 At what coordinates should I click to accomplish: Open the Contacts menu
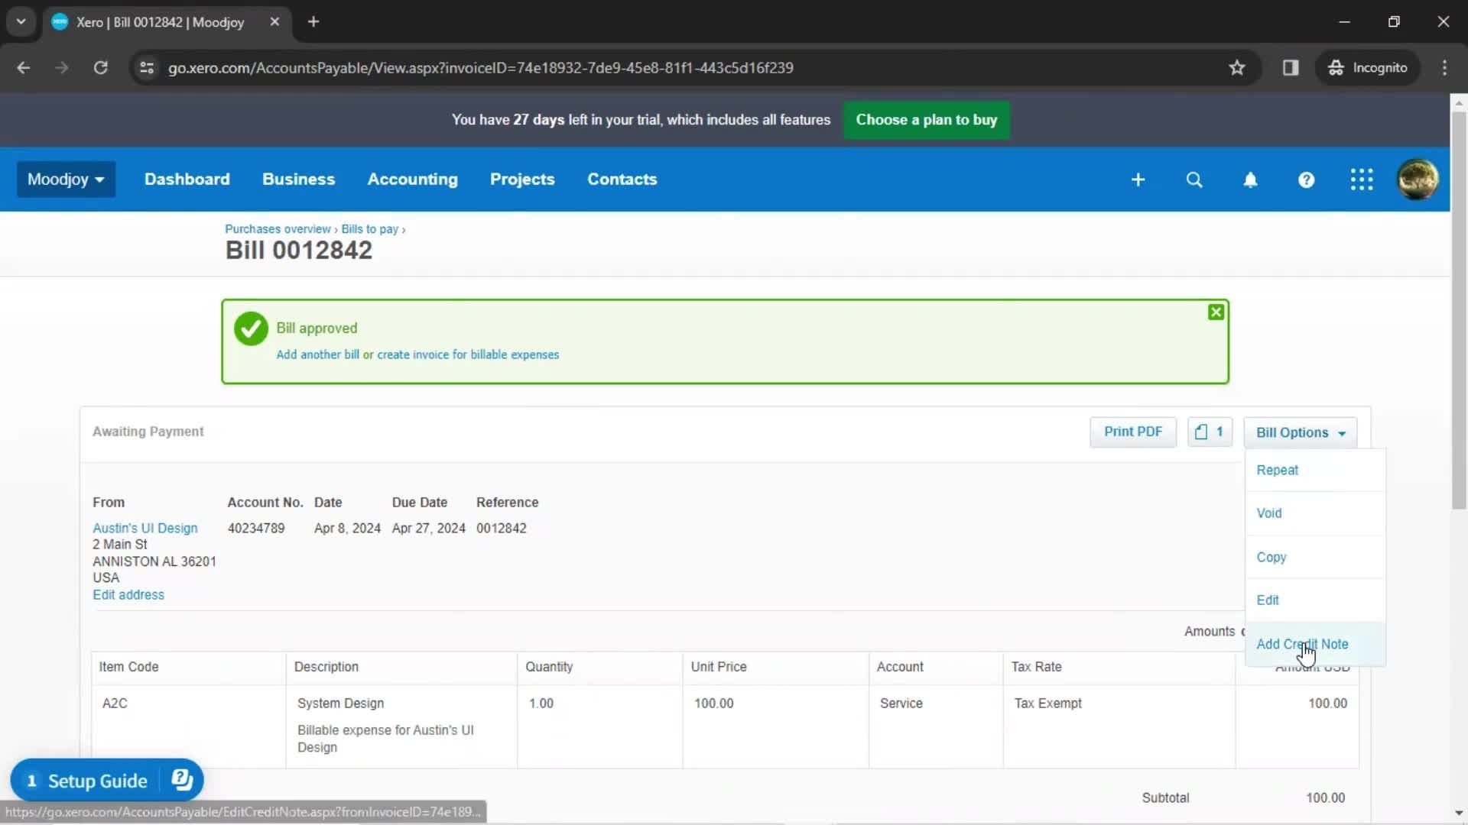point(622,180)
